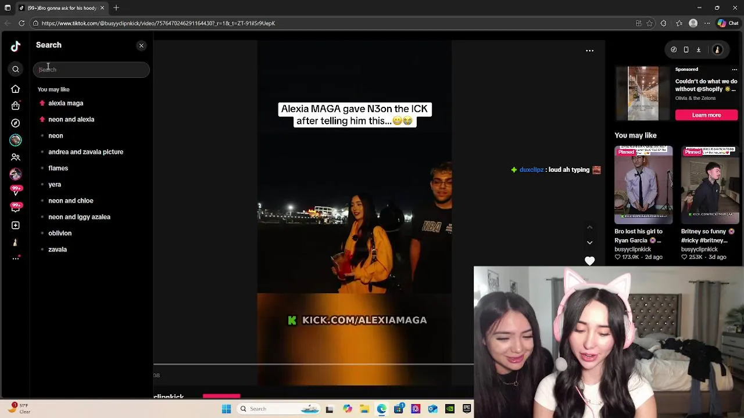The width and height of the screenshot is (744, 418).
Task: Open the TikTok Shop bag icon
Action: (x=16, y=106)
